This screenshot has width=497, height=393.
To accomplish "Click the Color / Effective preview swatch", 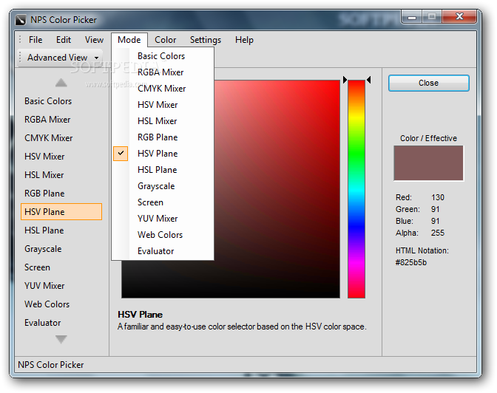I will click(428, 163).
